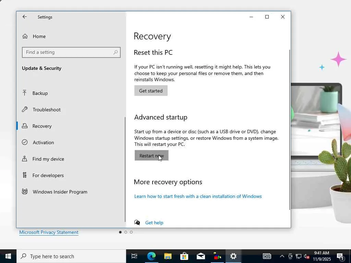
Task: Minimize the Settings window
Action: point(251,17)
